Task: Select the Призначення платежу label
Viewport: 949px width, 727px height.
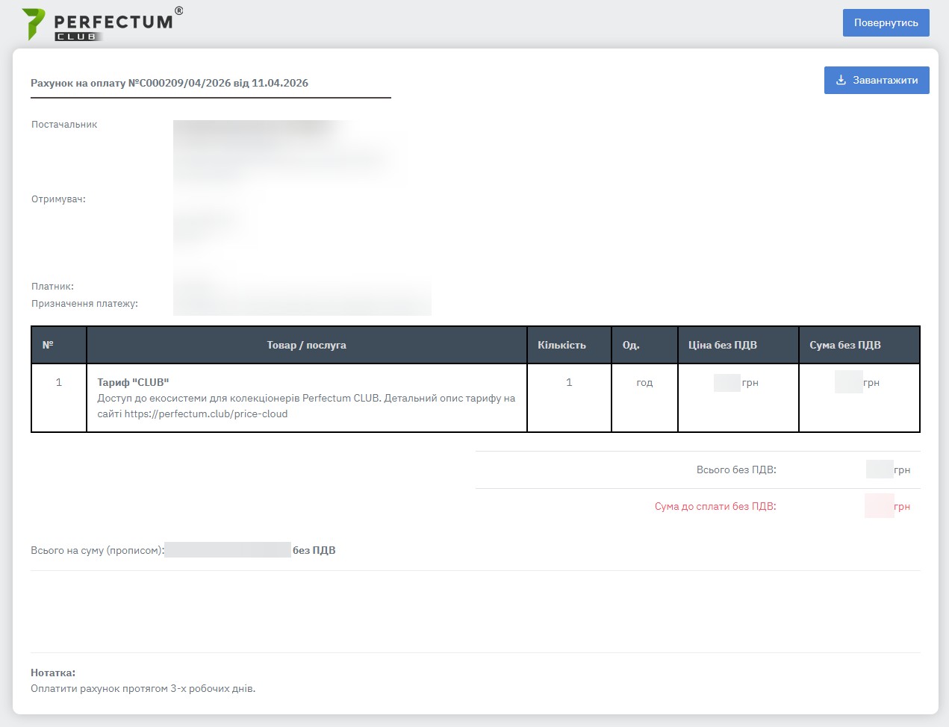Action: (84, 304)
